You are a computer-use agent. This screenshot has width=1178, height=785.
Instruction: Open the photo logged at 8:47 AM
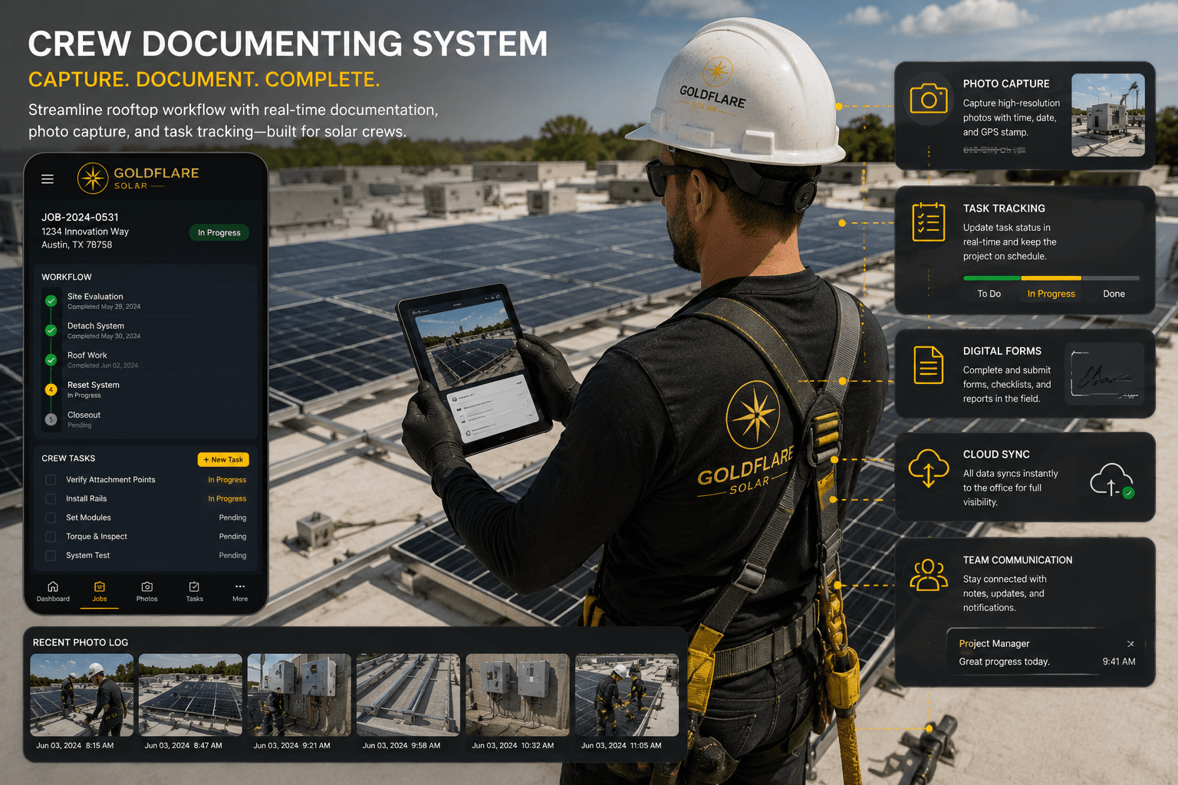click(190, 695)
